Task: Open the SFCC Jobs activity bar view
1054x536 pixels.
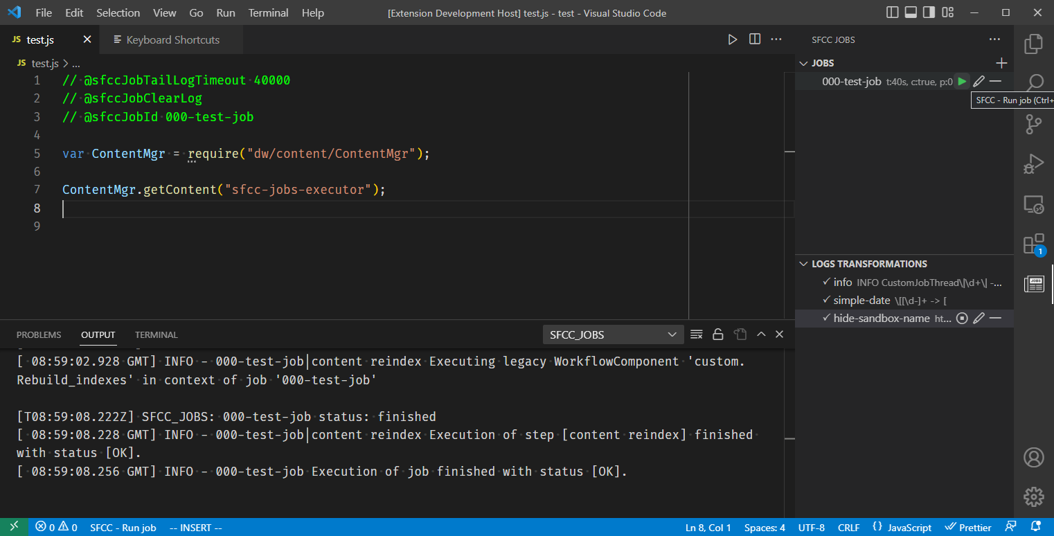Action: coord(1034,284)
